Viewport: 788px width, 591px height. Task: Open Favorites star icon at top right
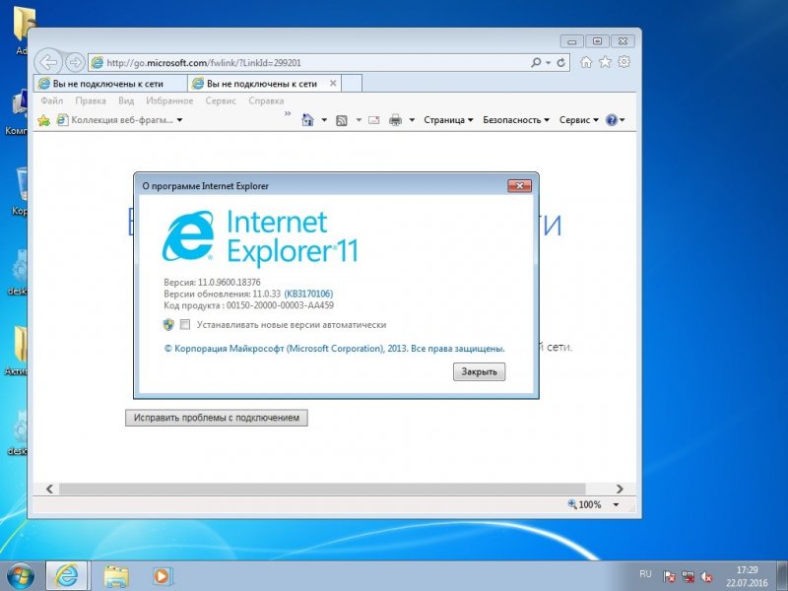point(605,62)
